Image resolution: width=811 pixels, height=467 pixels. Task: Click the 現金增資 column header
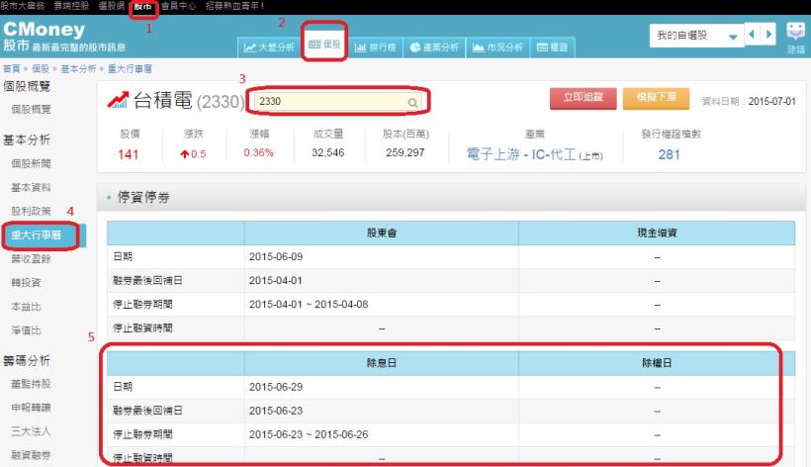657,233
